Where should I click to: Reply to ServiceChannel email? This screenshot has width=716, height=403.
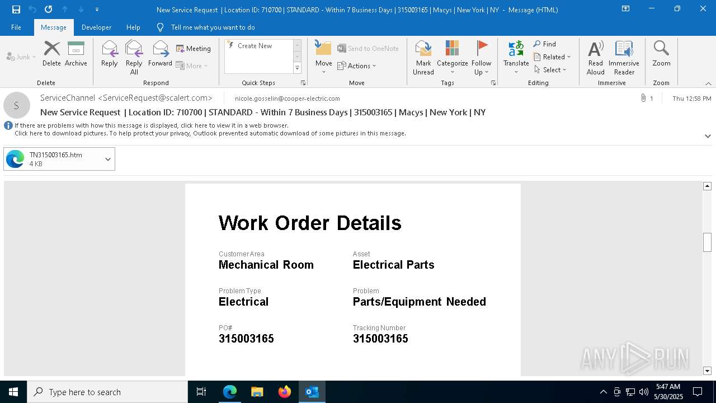tap(110, 54)
